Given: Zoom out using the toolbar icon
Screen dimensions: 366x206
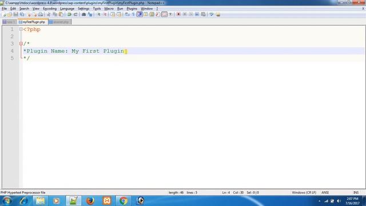Looking at the screenshot, I should click(x=105, y=14).
